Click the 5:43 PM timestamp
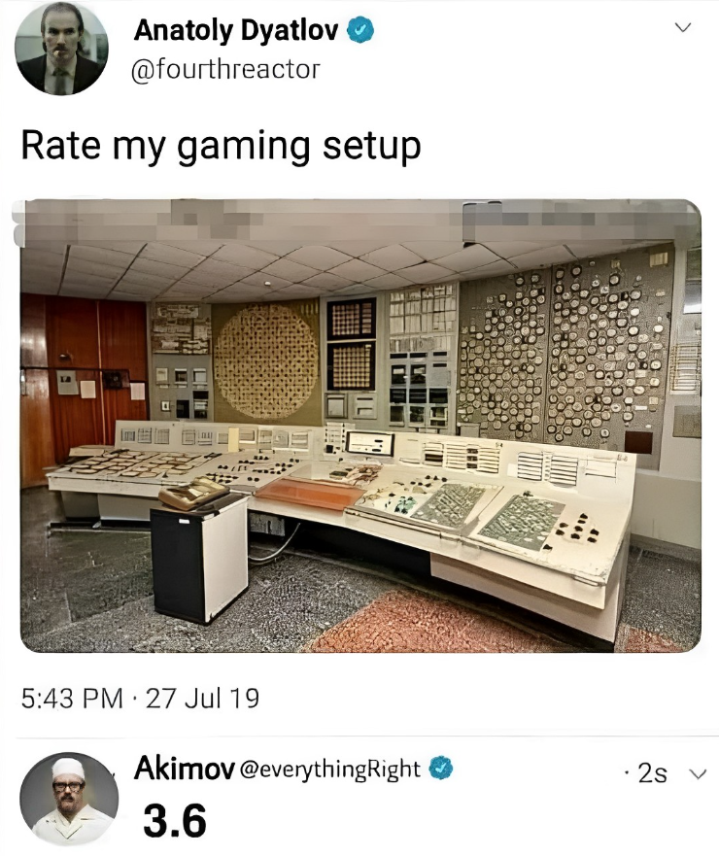719x856 pixels. [72, 699]
